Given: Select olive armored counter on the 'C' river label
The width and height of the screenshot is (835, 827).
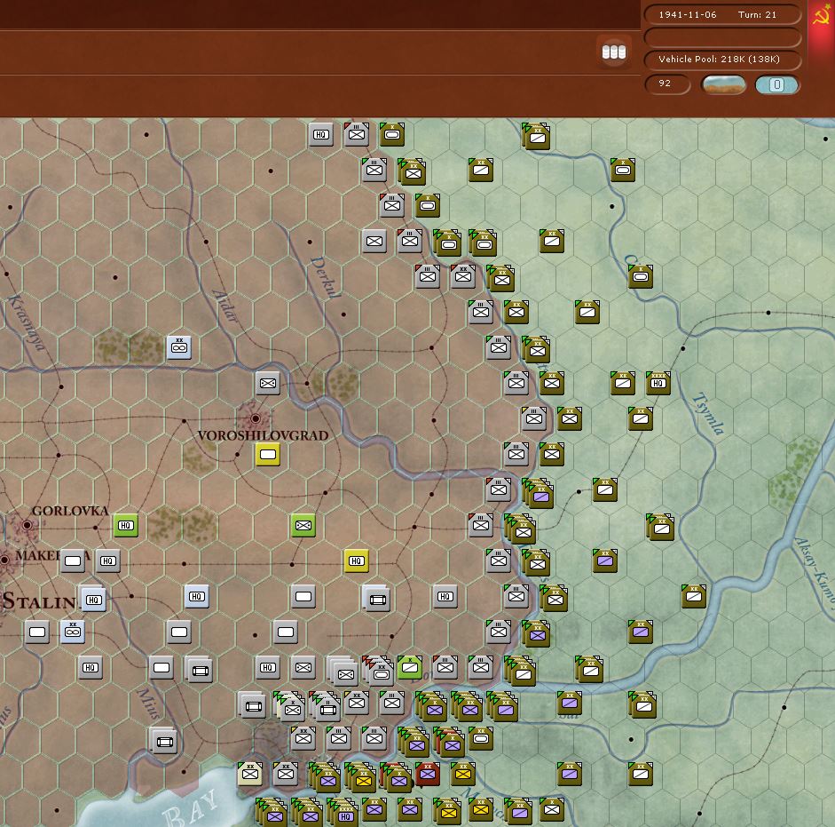Looking at the screenshot, I should (x=640, y=276).
